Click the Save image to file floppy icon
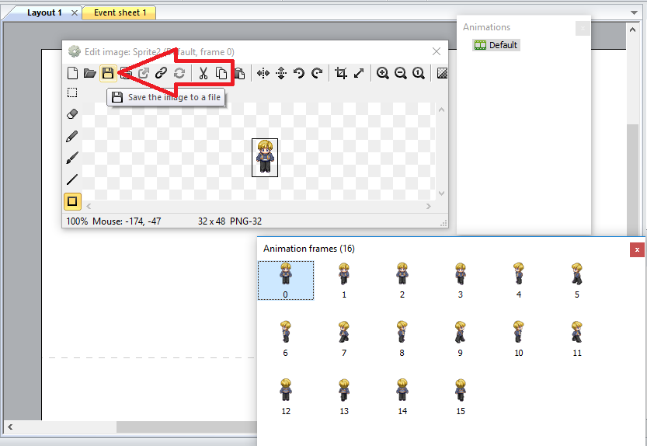Image resolution: width=647 pixels, height=446 pixels. coord(108,74)
